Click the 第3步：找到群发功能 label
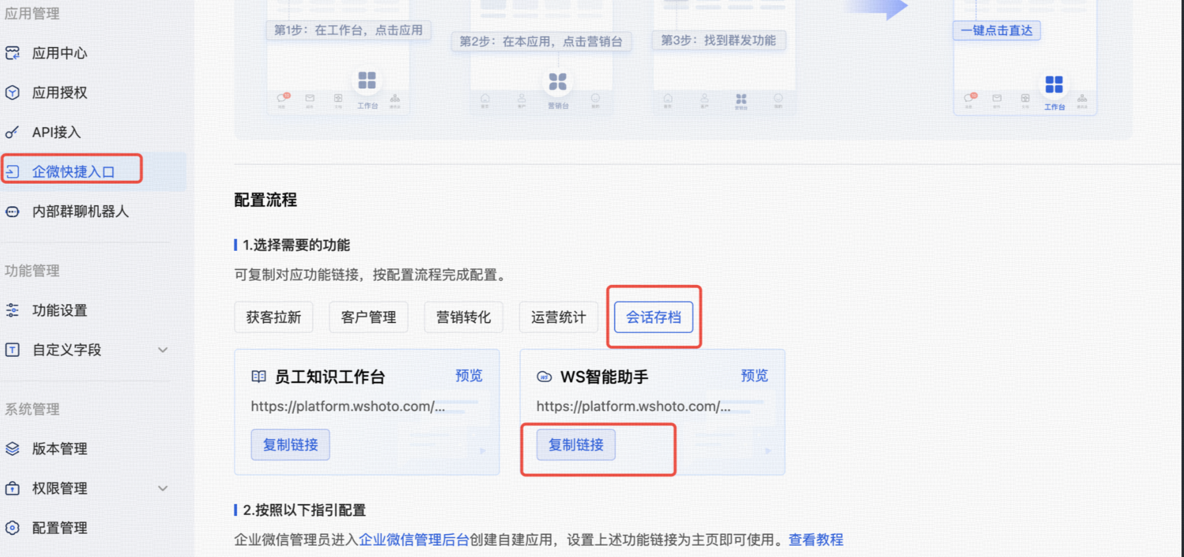Image resolution: width=1184 pixels, height=557 pixels. click(x=719, y=40)
